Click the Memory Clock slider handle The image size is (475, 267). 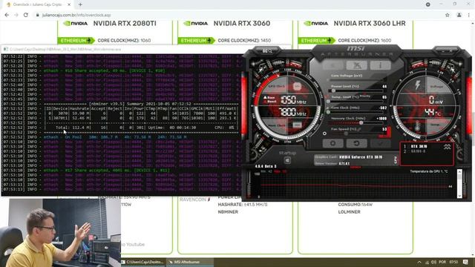click(x=361, y=122)
